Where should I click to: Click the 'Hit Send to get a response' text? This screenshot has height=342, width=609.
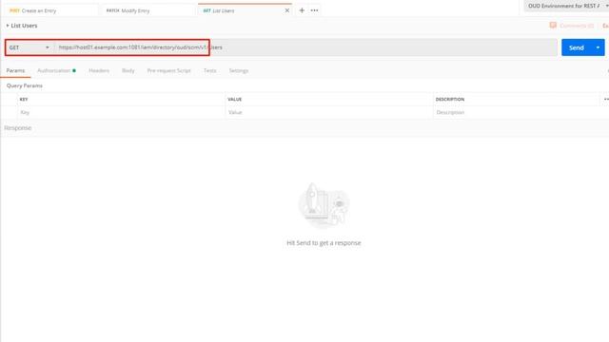[324, 243]
